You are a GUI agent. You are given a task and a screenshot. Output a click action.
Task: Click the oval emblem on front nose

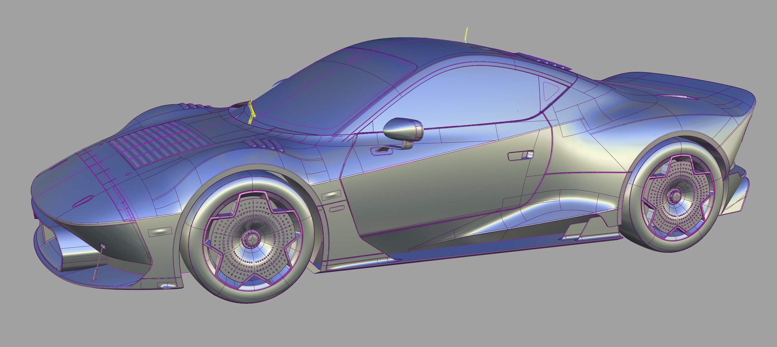[83, 201]
